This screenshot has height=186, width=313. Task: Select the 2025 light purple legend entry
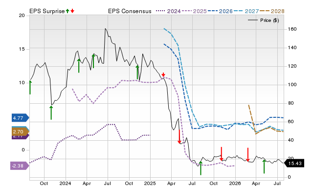194,11
